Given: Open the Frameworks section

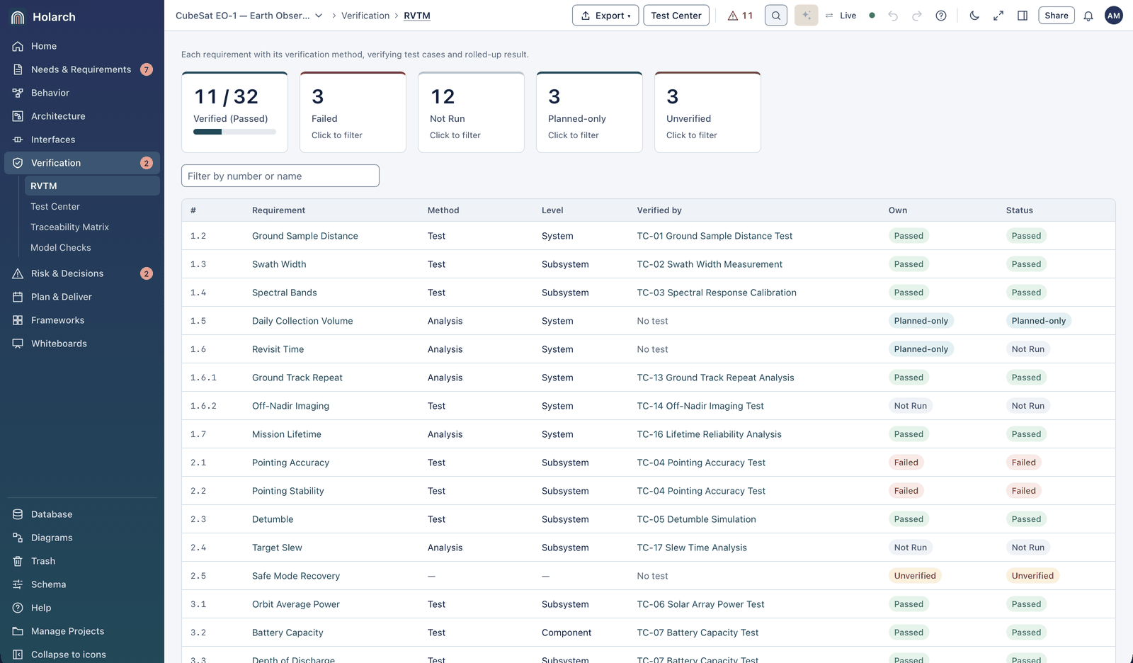Looking at the screenshot, I should (82, 320).
